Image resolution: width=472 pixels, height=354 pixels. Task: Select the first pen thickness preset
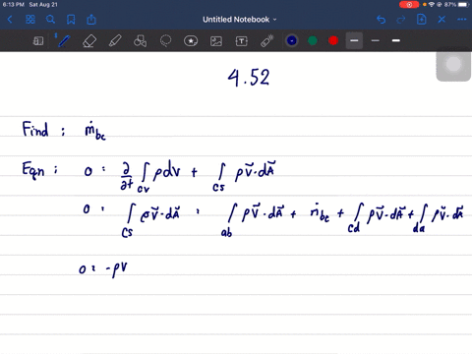[354, 40]
